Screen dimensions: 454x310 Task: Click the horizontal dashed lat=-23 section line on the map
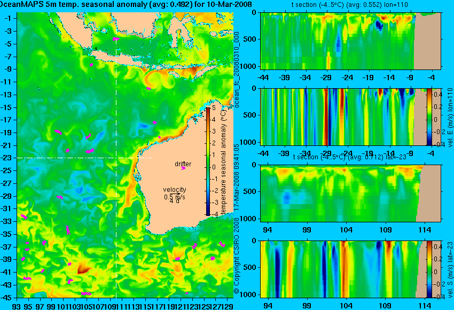[84, 158]
